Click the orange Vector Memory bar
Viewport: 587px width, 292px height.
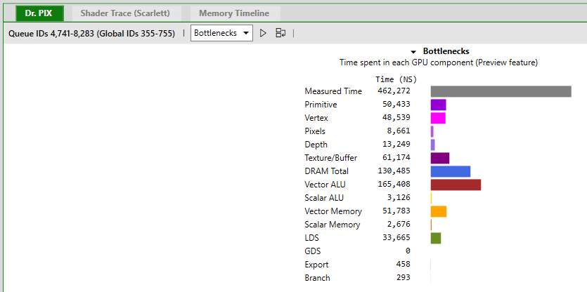439,211
